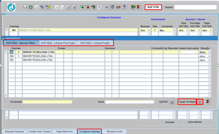Open the help question mark icon
This screenshot has height=134, width=219.
124,7
